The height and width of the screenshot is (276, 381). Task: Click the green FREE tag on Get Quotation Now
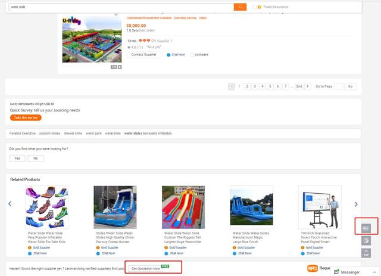tap(165, 266)
